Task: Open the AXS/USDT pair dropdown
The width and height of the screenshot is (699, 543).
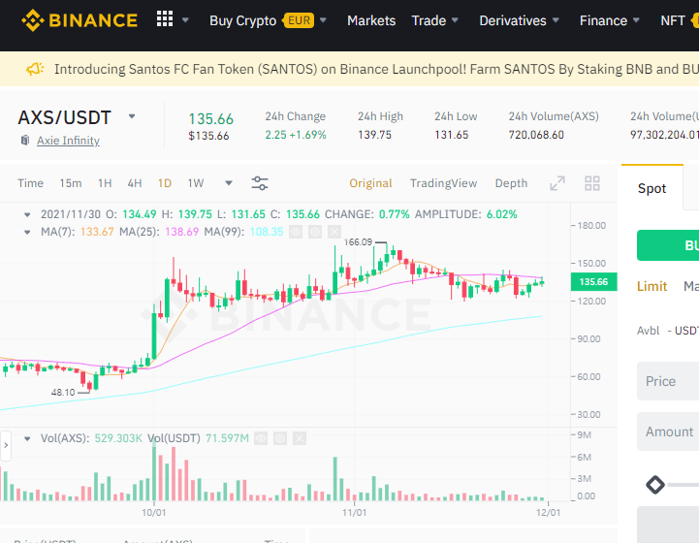Action: coord(132,116)
